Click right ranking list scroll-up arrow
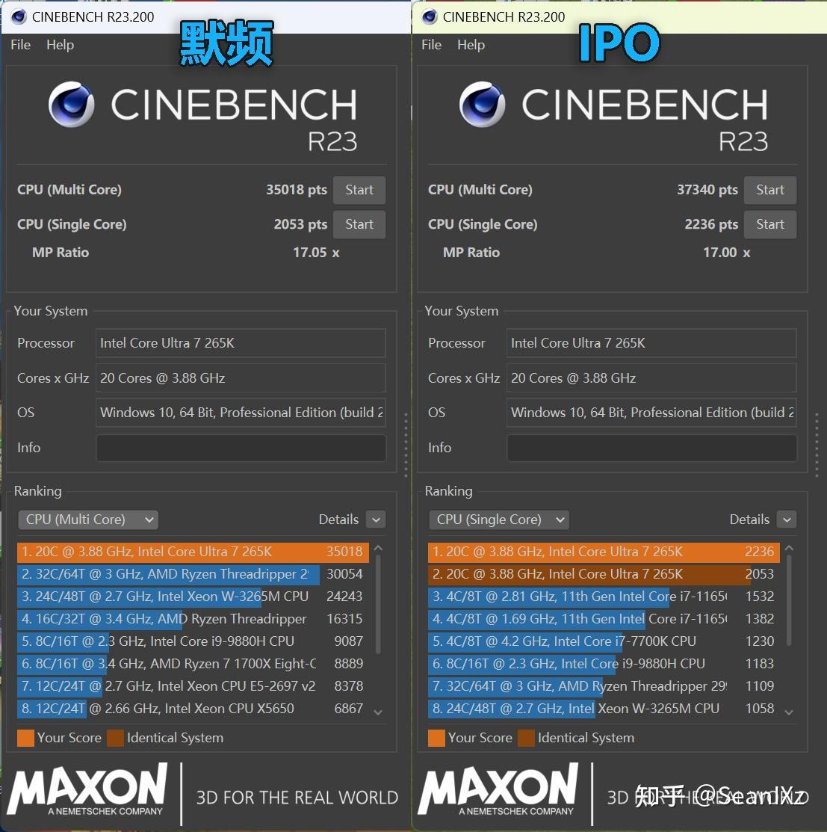Image resolution: width=827 pixels, height=832 pixels. (789, 548)
